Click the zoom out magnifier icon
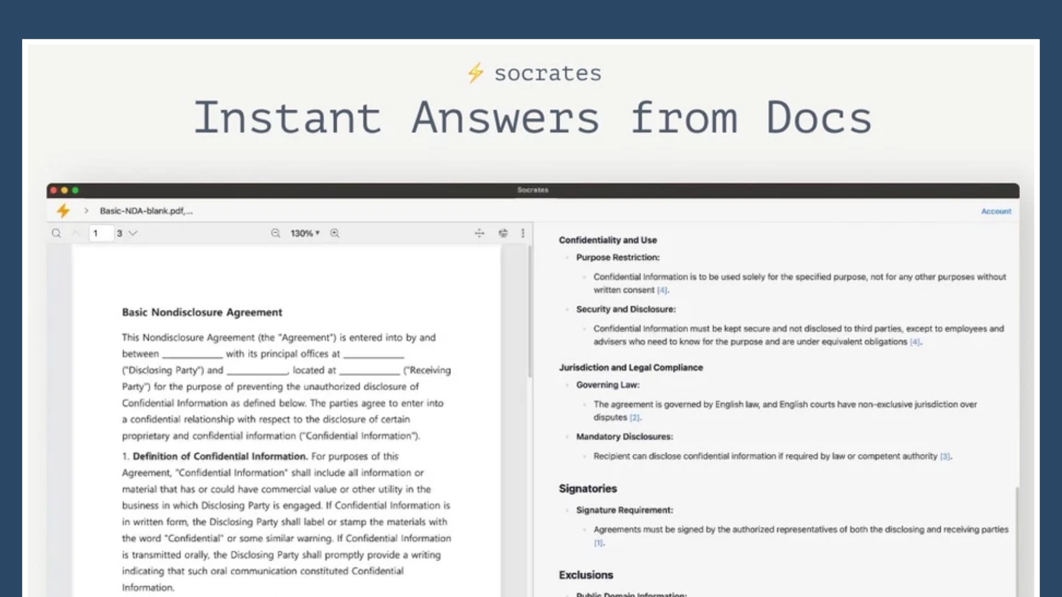This screenshot has width=1062, height=597. (x=275, y=233)
